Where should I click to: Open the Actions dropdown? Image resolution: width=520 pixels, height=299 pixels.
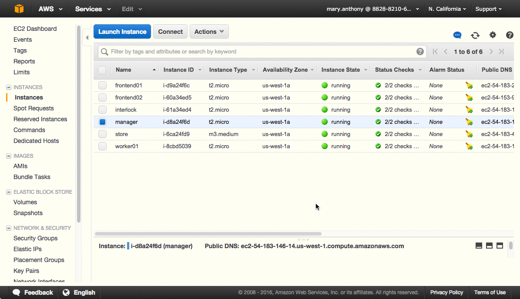(x=209, y=32)
